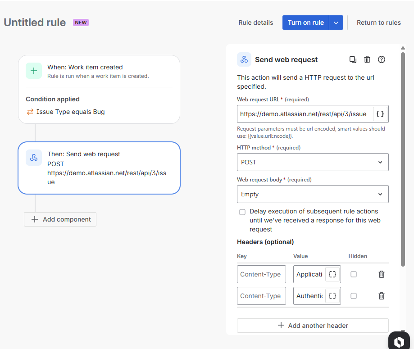Expand the Web request body dropdown
This screenshot has height=349, width=414.
coord(313,194)
